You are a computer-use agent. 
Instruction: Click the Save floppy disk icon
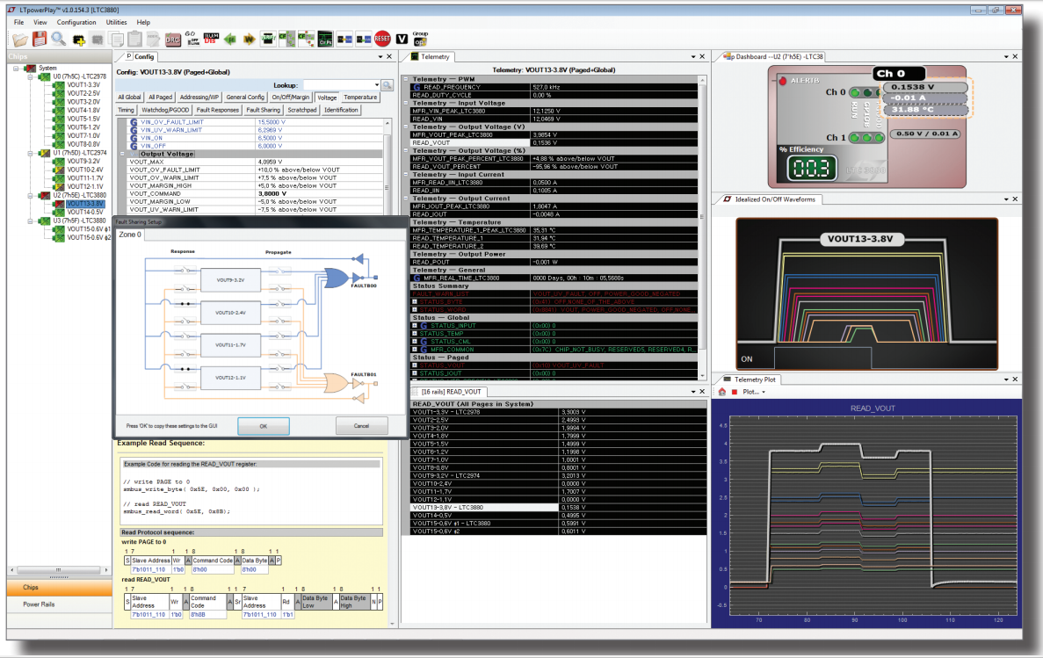point(40,39)
